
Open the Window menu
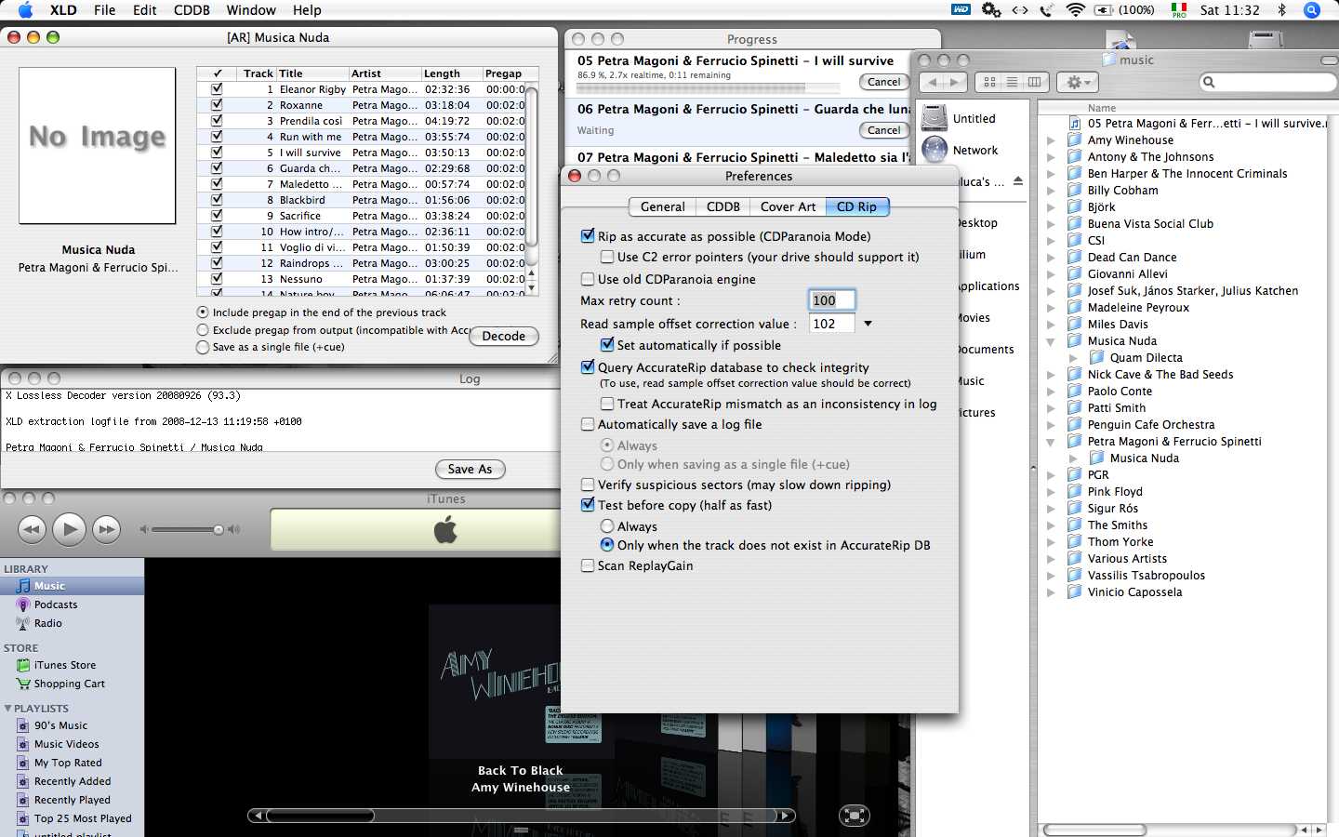tap(251, 10)
